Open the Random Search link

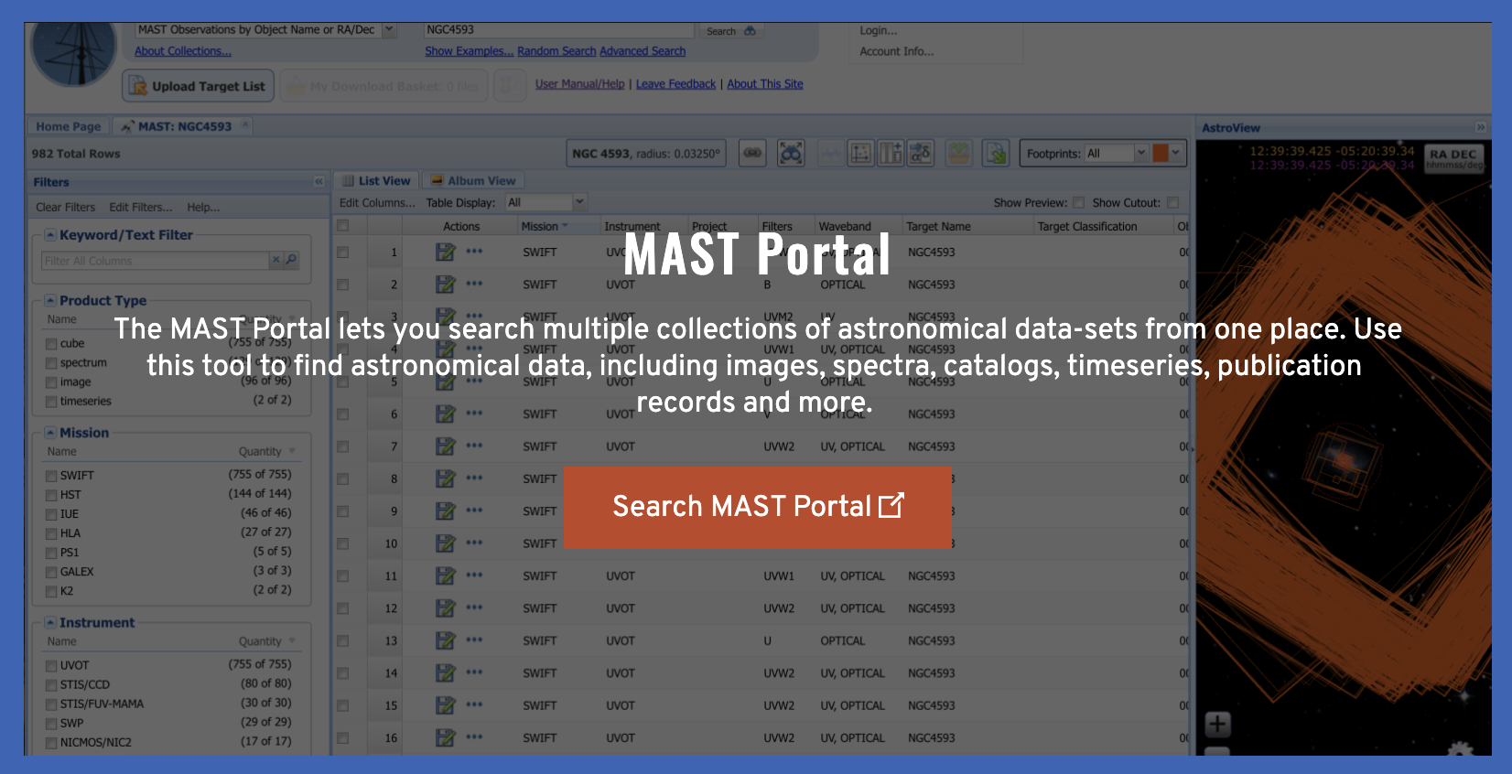tap(556, 51)
